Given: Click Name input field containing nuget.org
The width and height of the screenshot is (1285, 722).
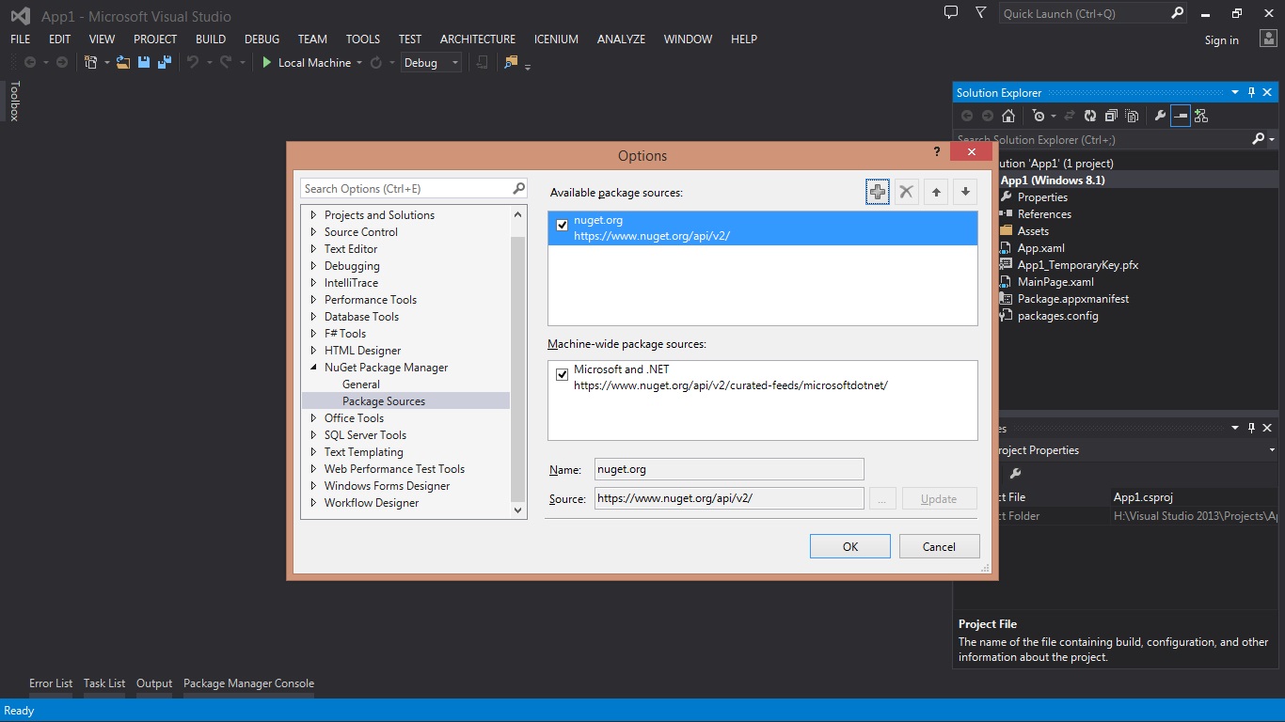Looking at the screenshot, I should click(729, 469).
